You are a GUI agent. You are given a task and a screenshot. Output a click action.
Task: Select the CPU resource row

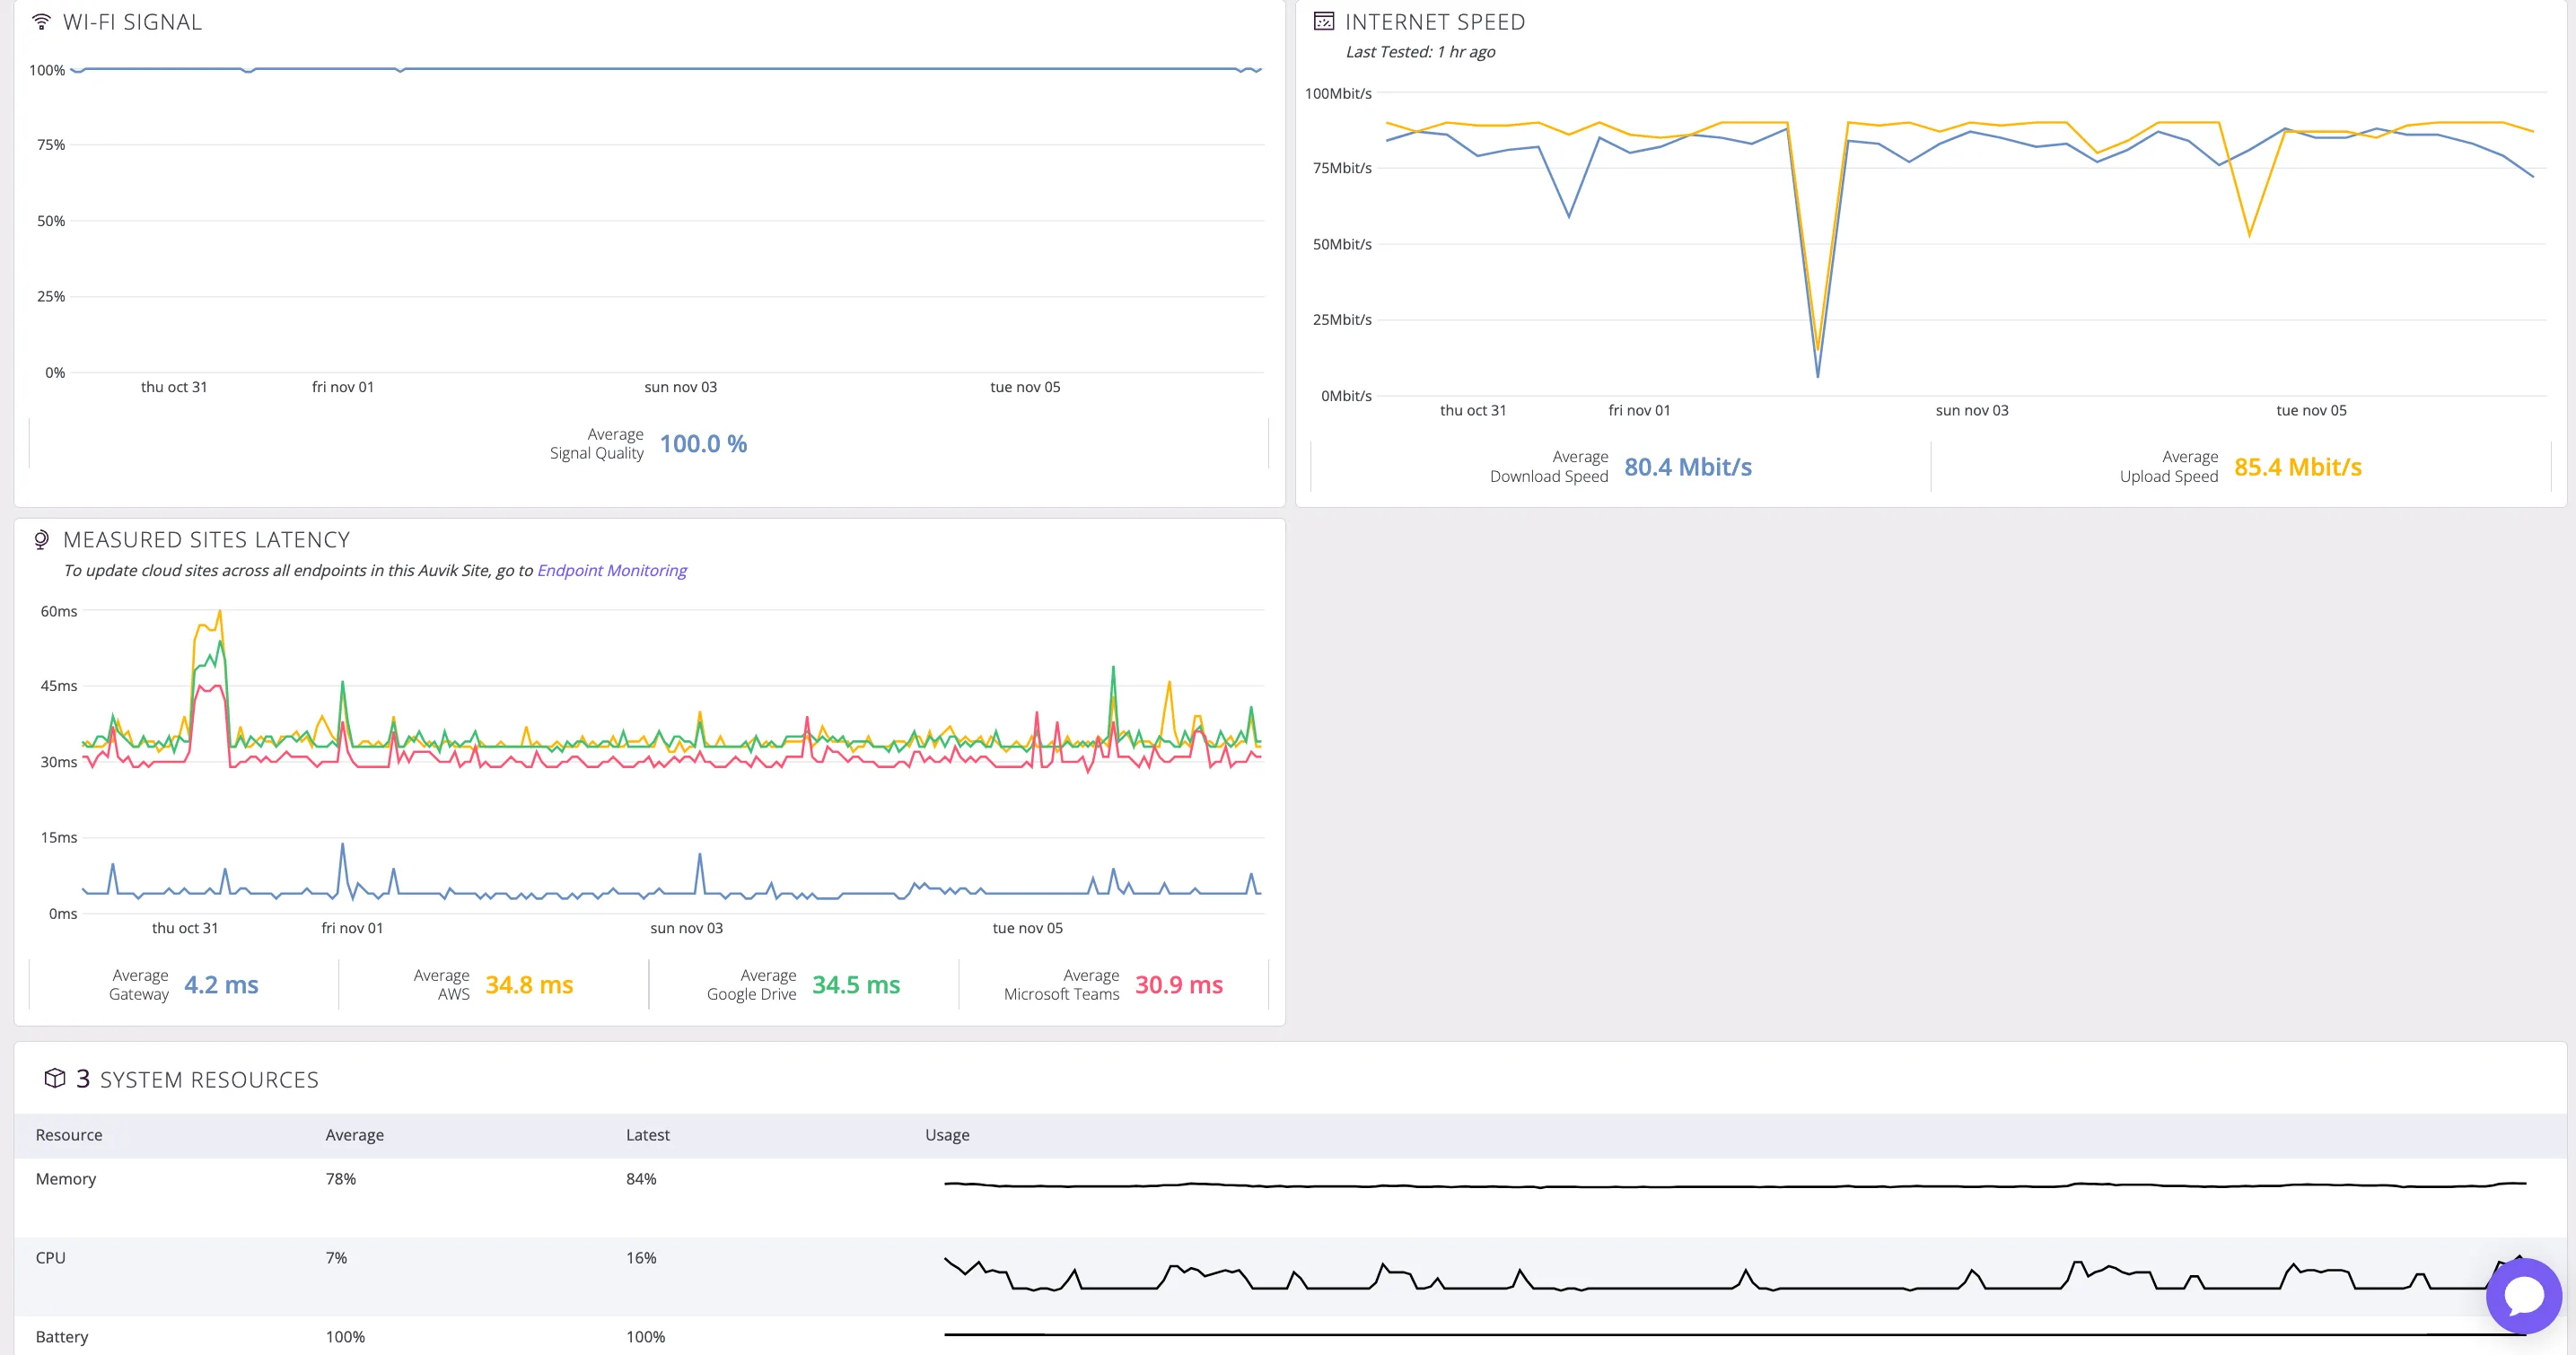click(51, 1258)
